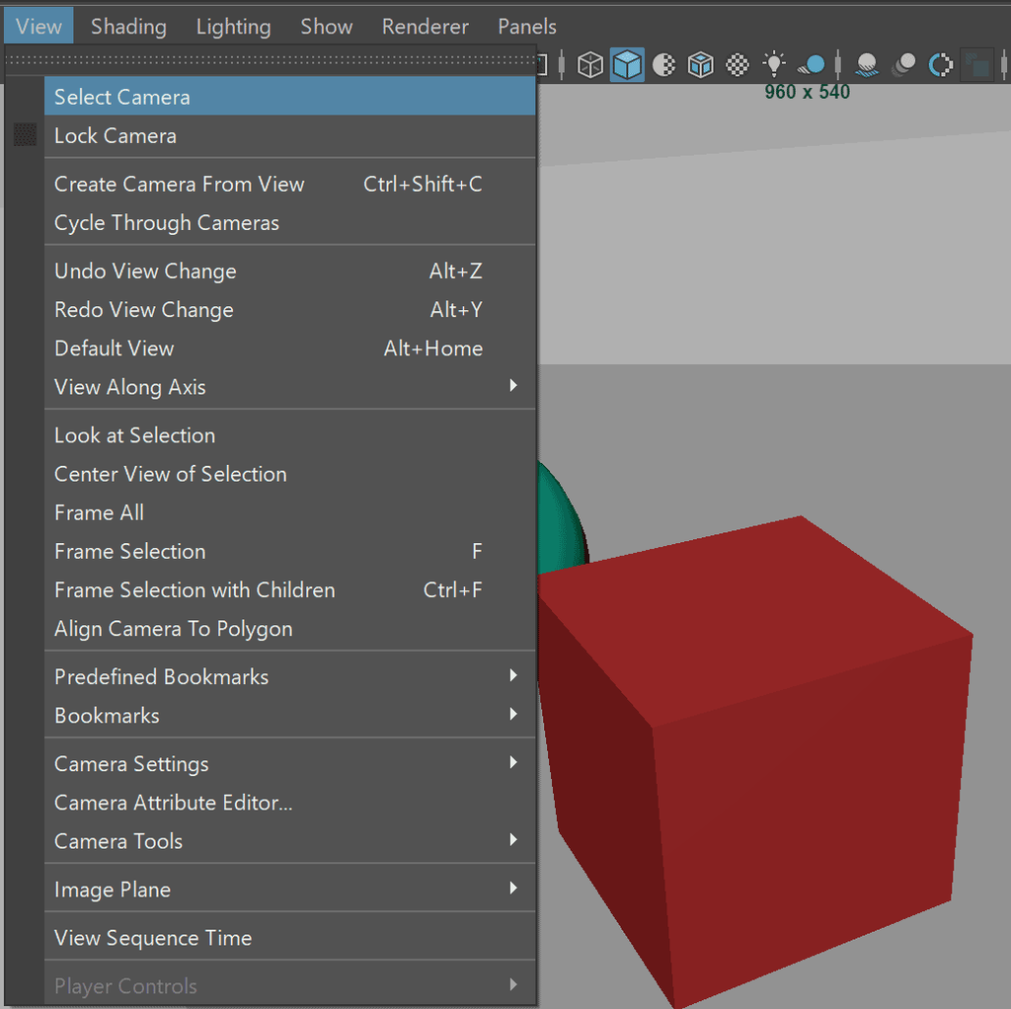Open the Show menu
1011x1009 pixels.
[326, 27]
